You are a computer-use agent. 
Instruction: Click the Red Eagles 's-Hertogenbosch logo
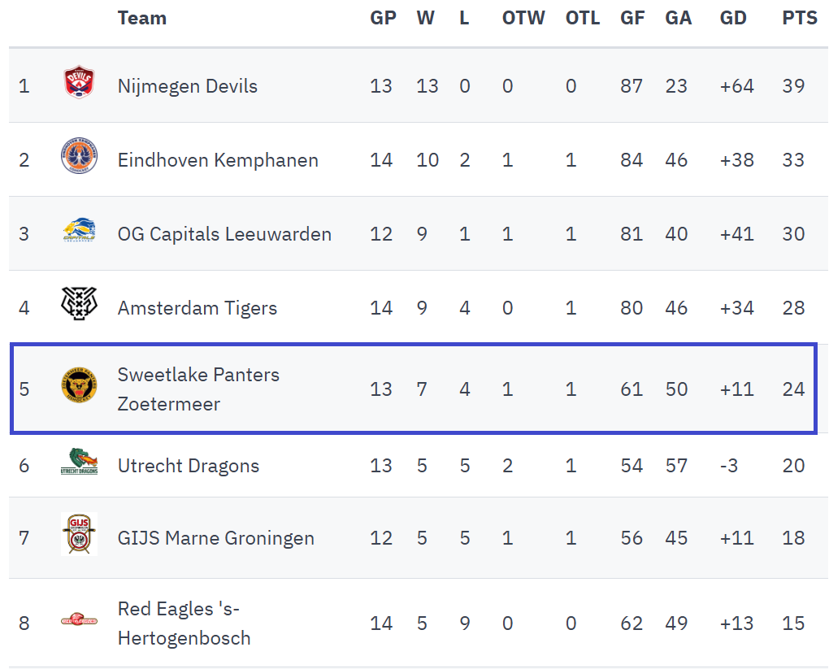[79, 621]
